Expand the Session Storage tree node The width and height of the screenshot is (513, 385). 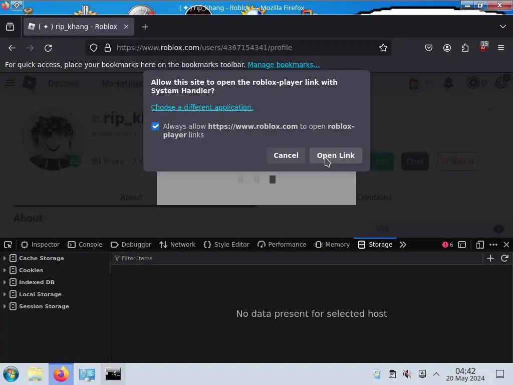[5, 306]
